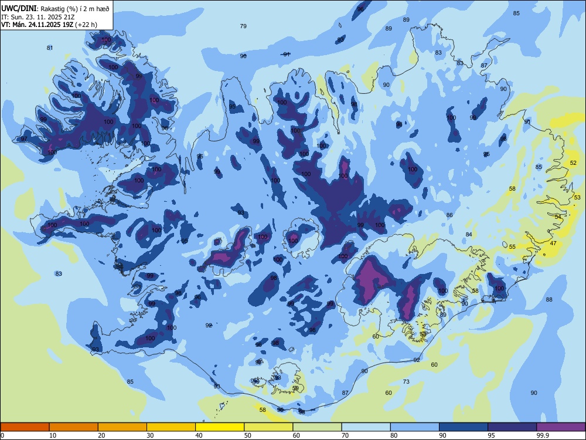Screen dimensions: 586x440
Task: Click the '30' legend scale label
Action: coord(150,435)
